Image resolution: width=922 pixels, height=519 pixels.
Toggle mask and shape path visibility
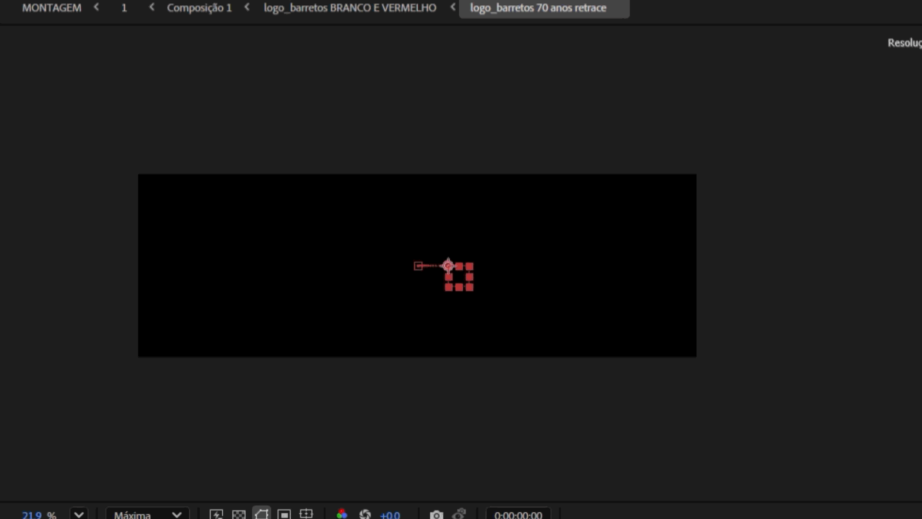[262, 514]
